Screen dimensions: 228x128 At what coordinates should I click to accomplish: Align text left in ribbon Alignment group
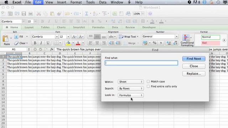90,43
